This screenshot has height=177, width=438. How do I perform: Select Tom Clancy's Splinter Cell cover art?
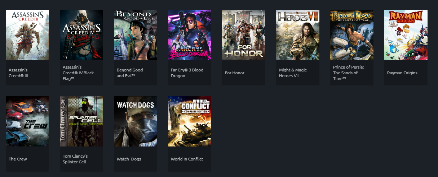[x=81, y=121]
